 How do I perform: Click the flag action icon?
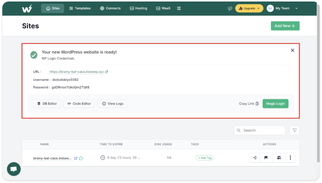tap(266, 158)
